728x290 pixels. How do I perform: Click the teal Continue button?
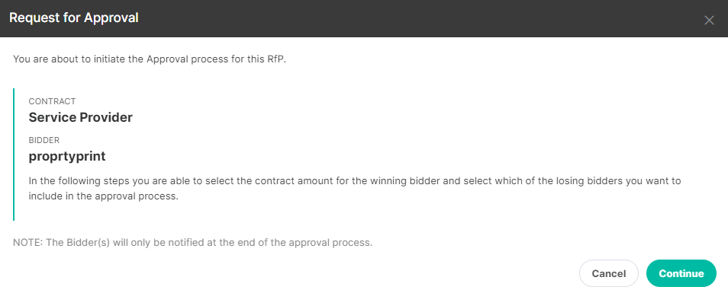681,273
